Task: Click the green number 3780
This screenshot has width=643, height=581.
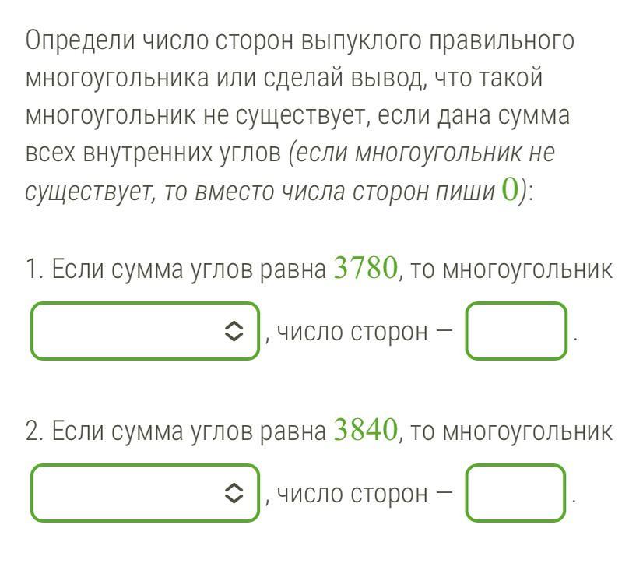Action: click(x=365, y=269)
